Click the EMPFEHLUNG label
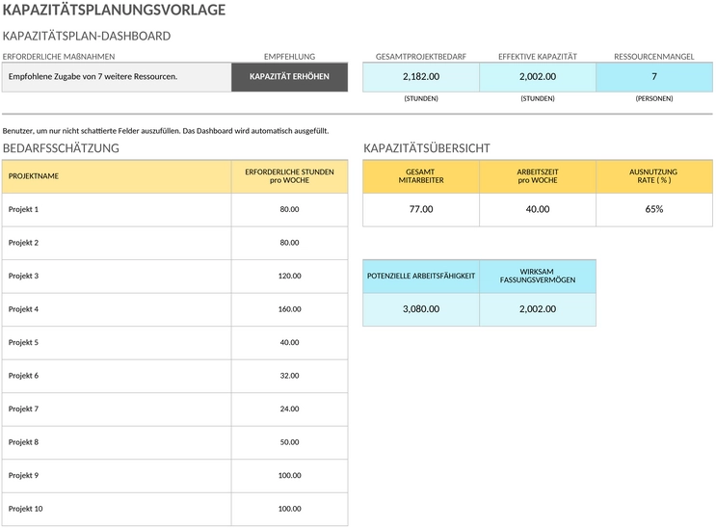The height and width of the screenshot is (528, 716). point(289,57)
